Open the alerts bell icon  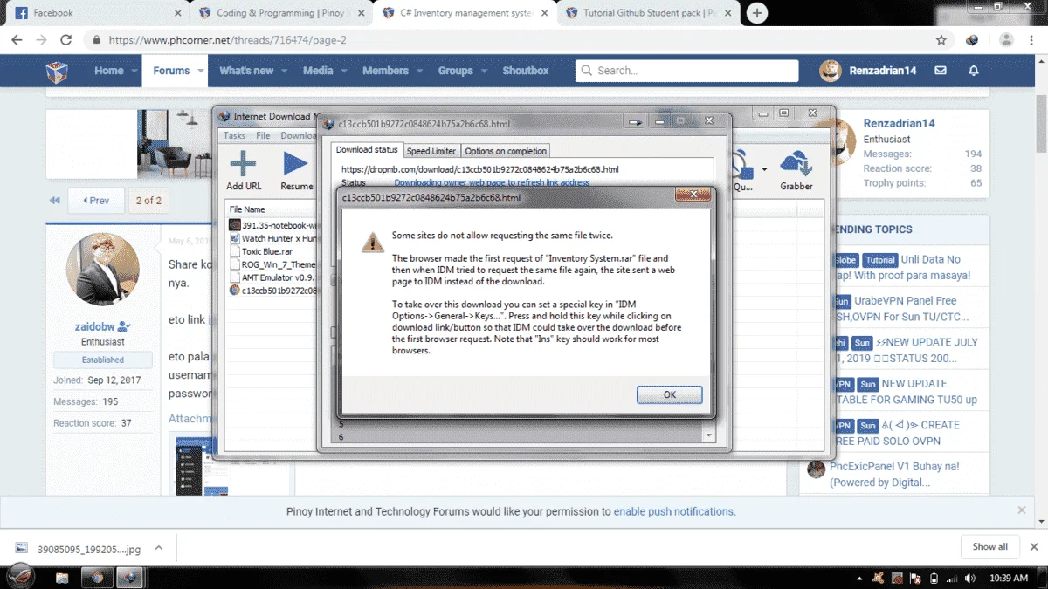(974, 71)
